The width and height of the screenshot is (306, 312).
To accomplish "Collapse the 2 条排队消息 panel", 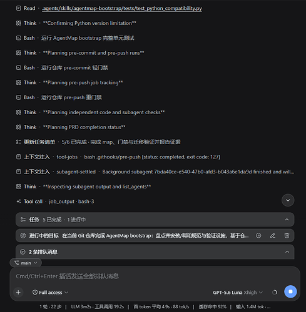I will 287,252.
